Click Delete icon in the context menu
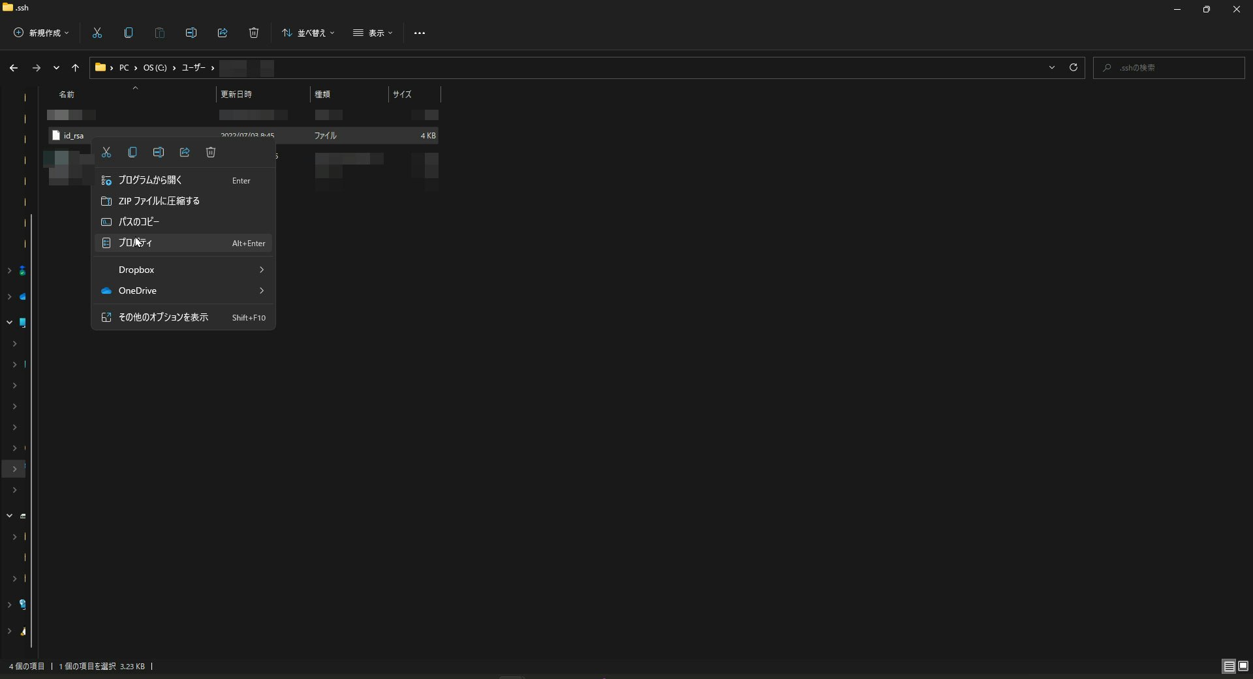Image resolution: width=1253 pixels, height=679 pixels. [211, 152]
